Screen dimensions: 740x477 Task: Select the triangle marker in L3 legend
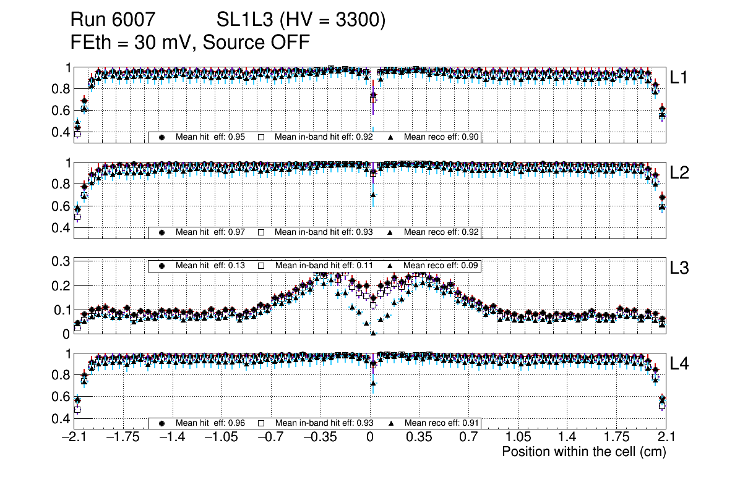[x=391, y=265]
